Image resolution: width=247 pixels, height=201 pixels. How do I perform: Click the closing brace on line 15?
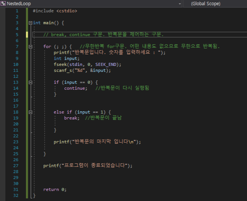pos(55,94)
